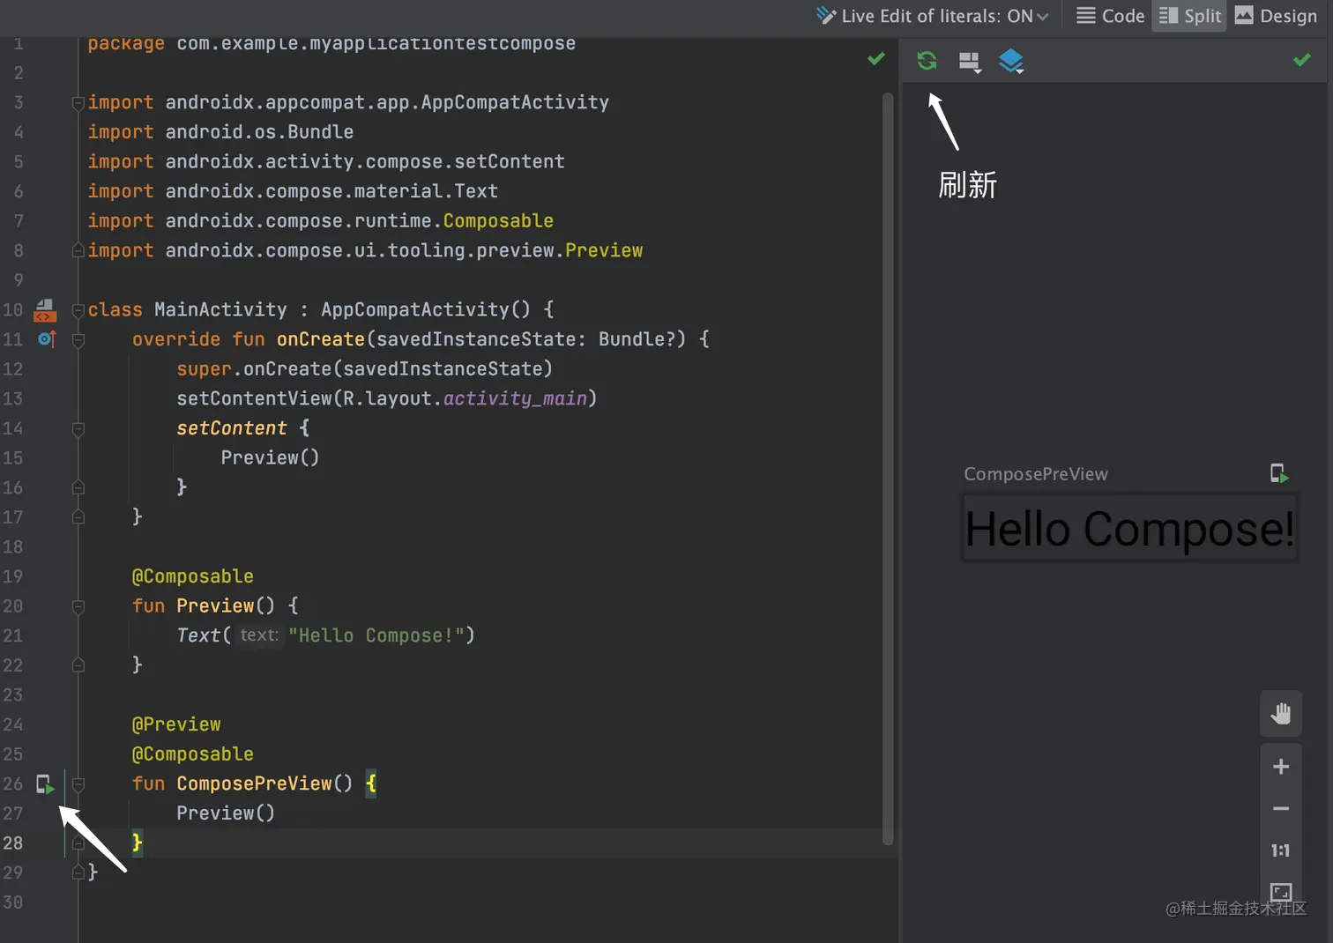Image resolution: width=1333 pixels, height=943 pixels.
Task: Click the ComposePreView preview label
Action: [x=1036, y=474]
